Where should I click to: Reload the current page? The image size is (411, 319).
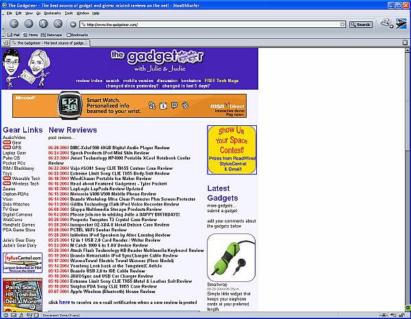(42, 23)
